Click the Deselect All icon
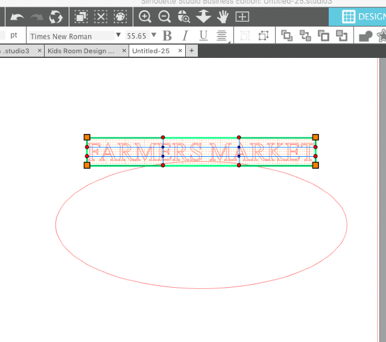386x342 pixels. 101,17
